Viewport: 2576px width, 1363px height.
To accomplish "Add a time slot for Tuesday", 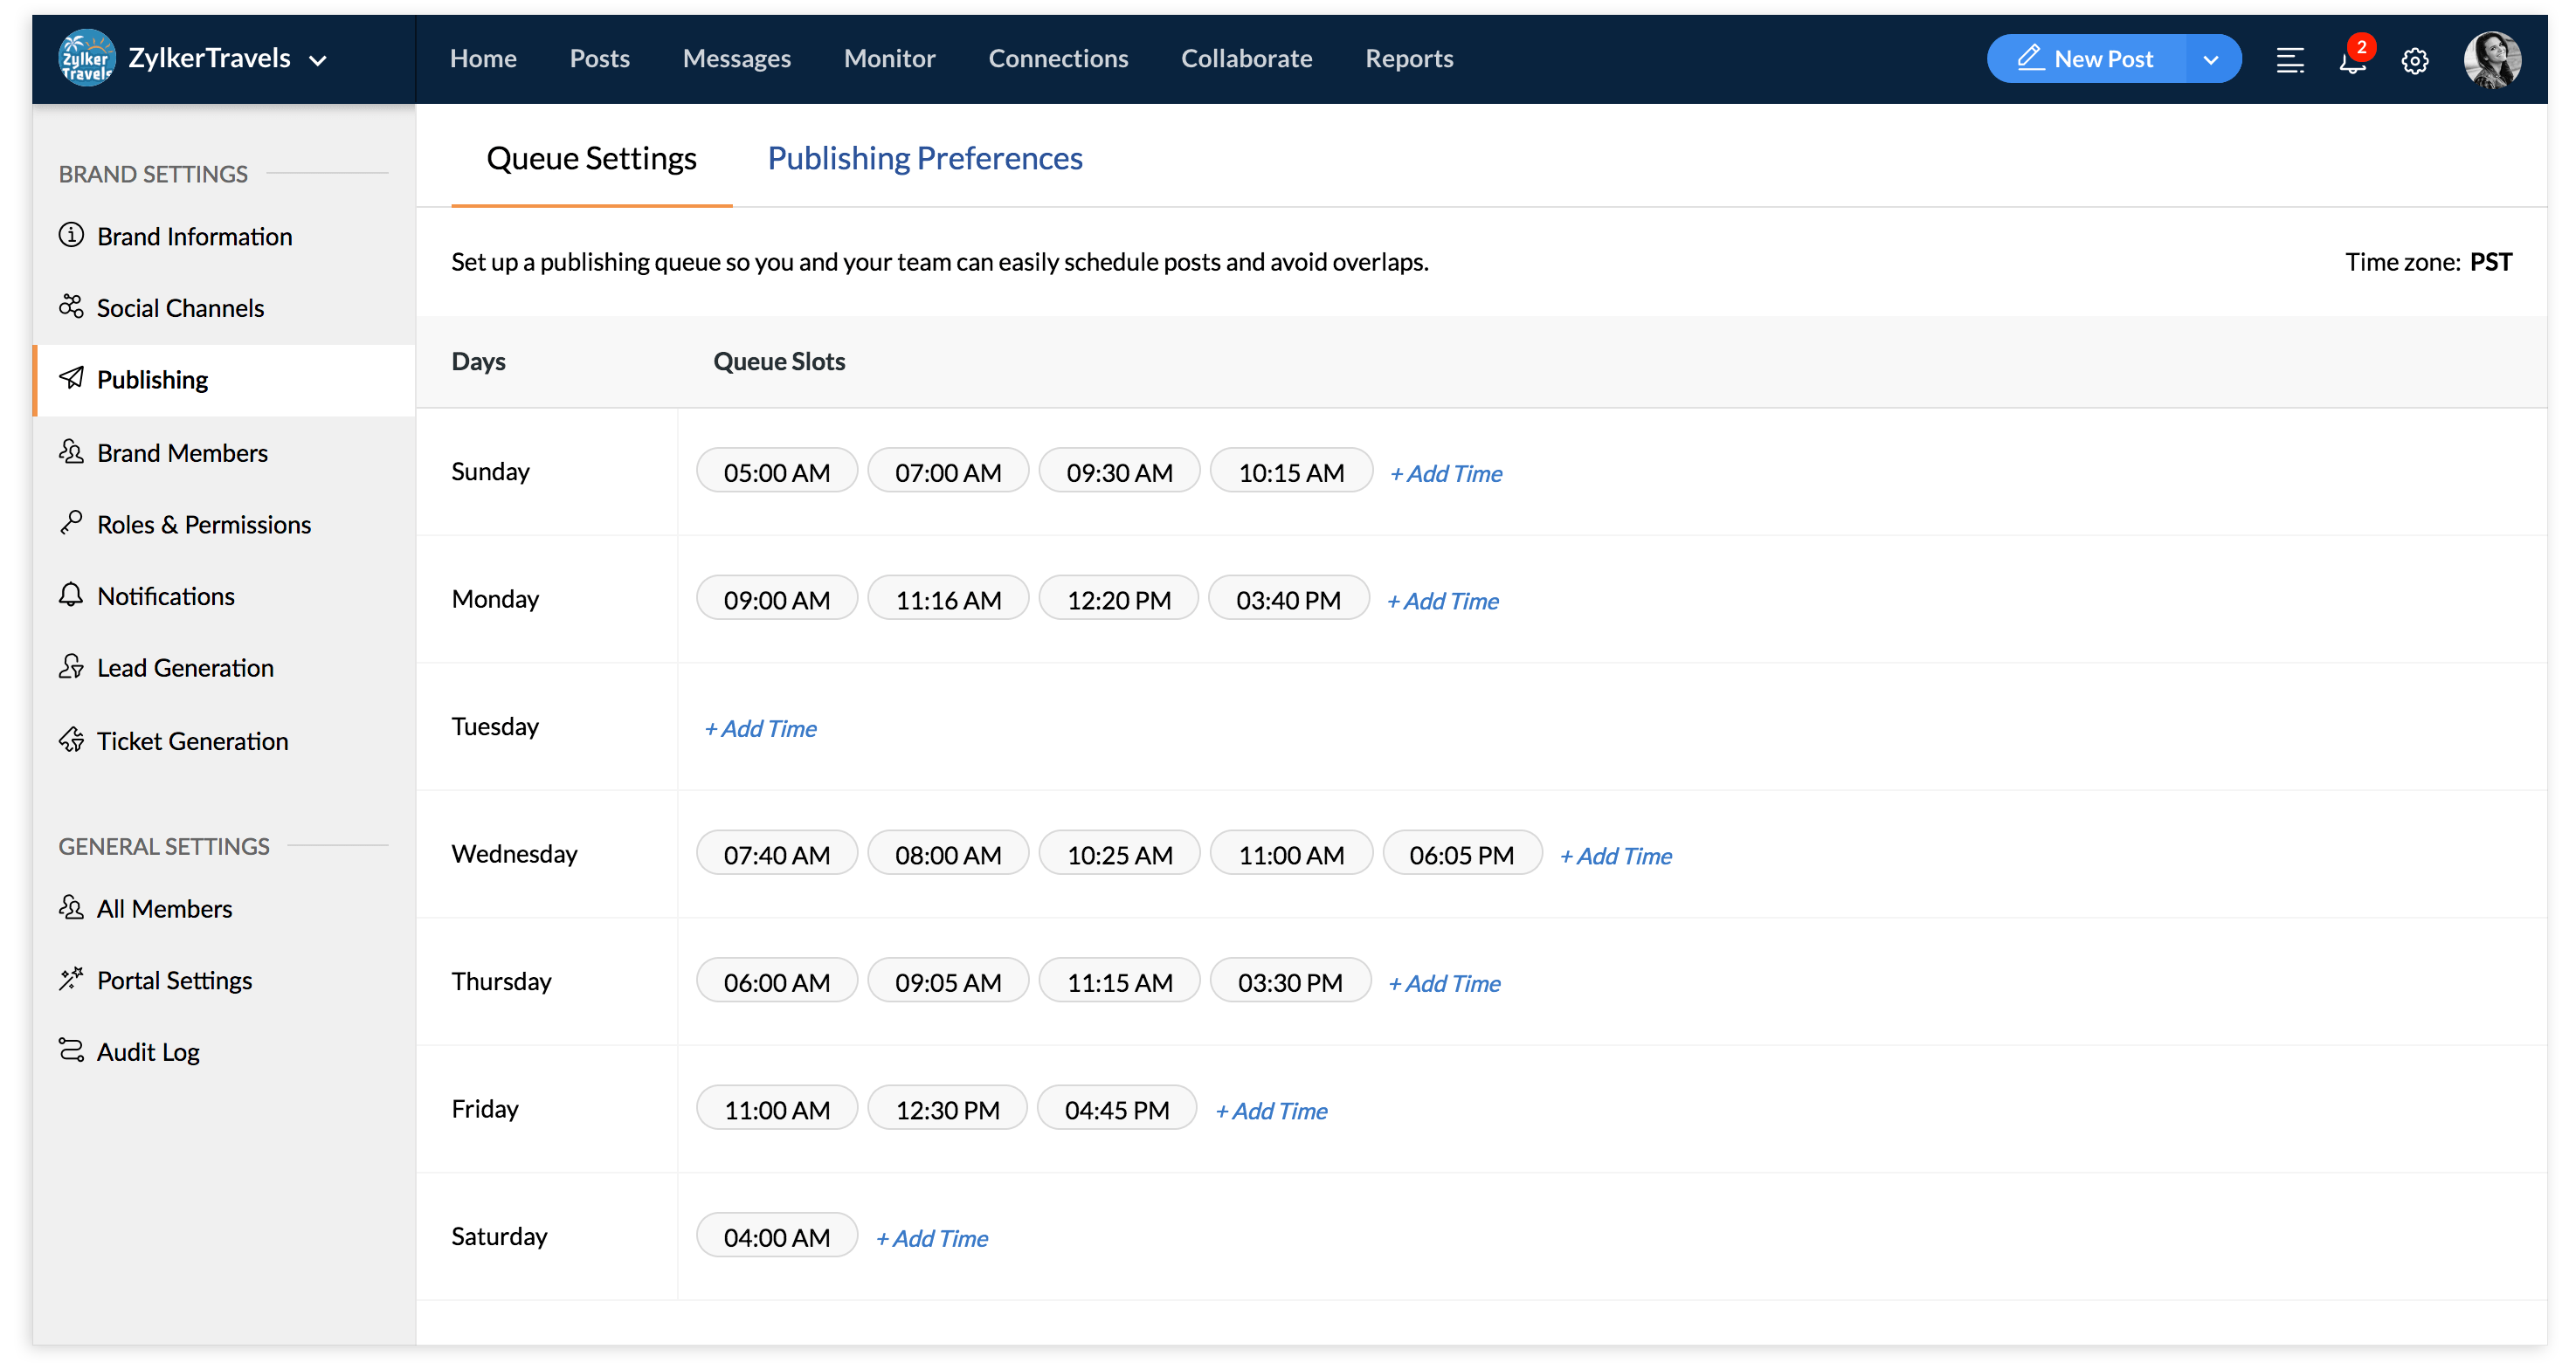I will (x=761, y=728).
